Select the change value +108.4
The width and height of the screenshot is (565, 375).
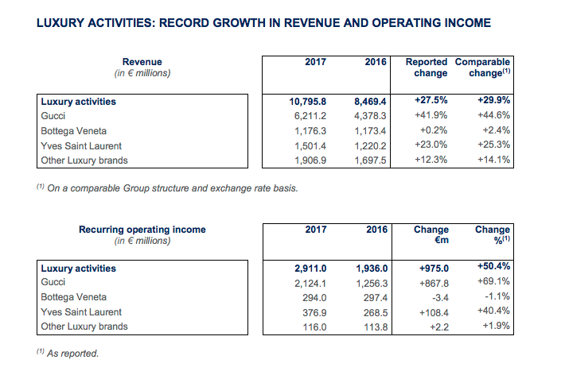[x=434, y=313]
